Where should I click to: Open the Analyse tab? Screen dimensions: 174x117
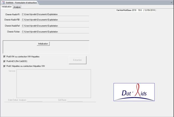17,7
